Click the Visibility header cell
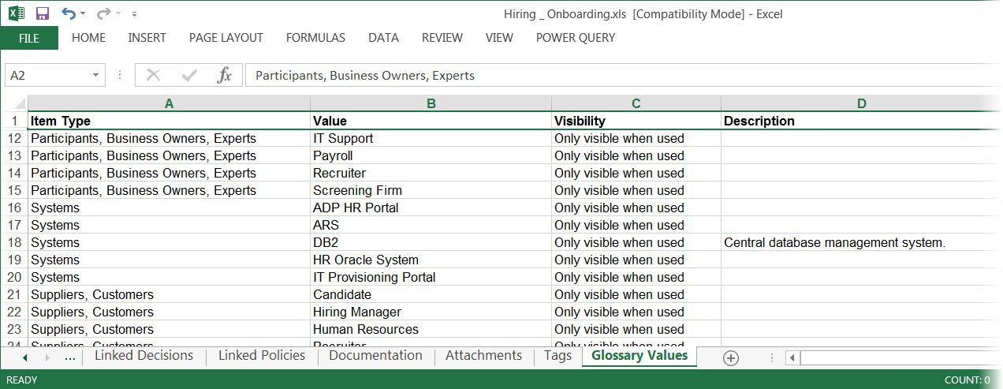Image resolution: width=1003 pixels, height=389 pixels. pos(636,121)
